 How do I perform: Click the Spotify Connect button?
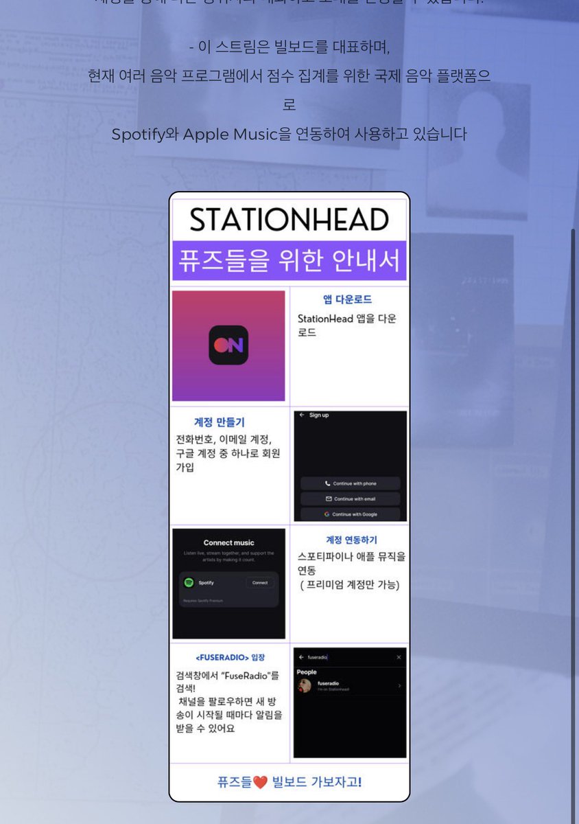point(260,582)
